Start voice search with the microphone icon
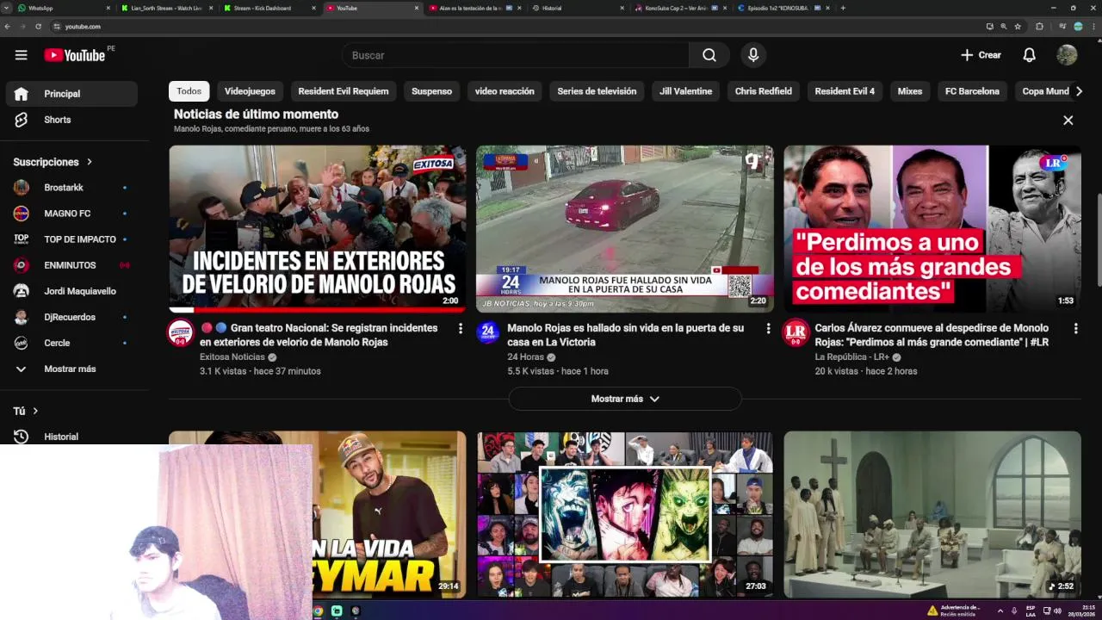The image size is (1102, 620). [753, 55]
